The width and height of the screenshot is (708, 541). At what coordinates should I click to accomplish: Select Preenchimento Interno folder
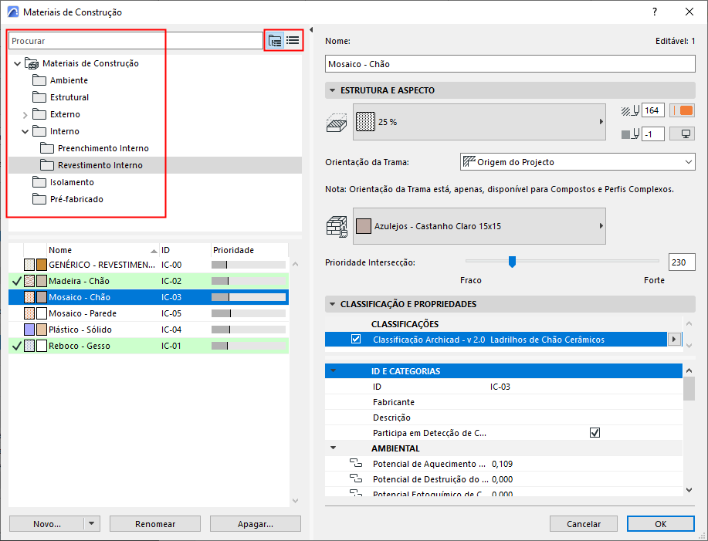click(103, 148)
